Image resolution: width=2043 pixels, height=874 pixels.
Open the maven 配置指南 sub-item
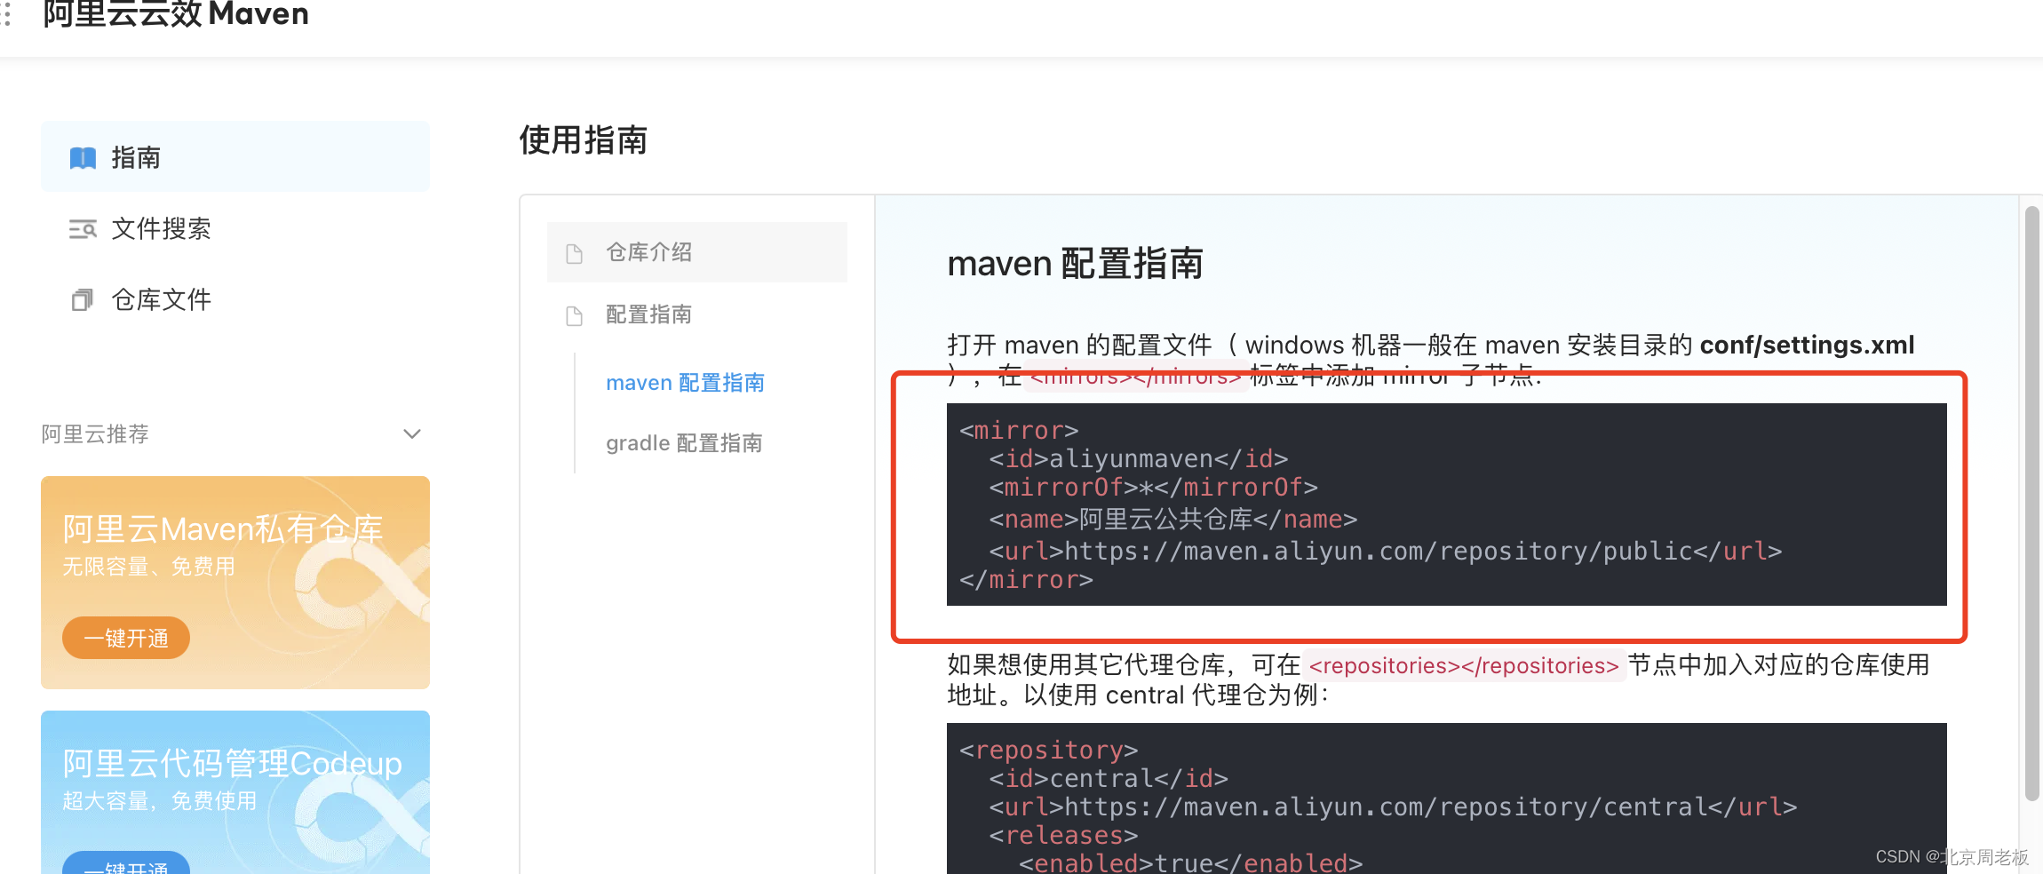click(685, 383)
